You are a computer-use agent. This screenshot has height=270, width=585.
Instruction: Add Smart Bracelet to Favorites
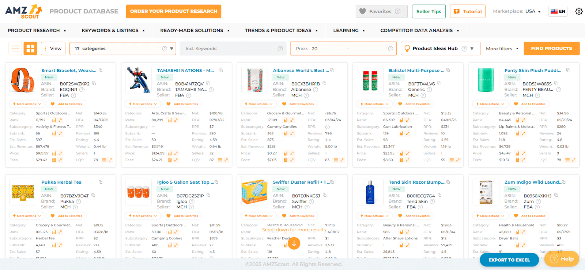coord(66,104)
